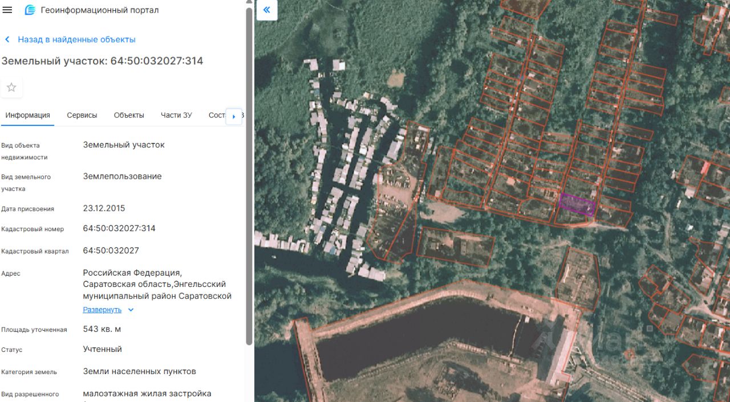Image resolution: width=730 pixels, height=402 pixels.
Task: Click the Кадастровый квартал value 64:50:032027
Action: [111, 251]
